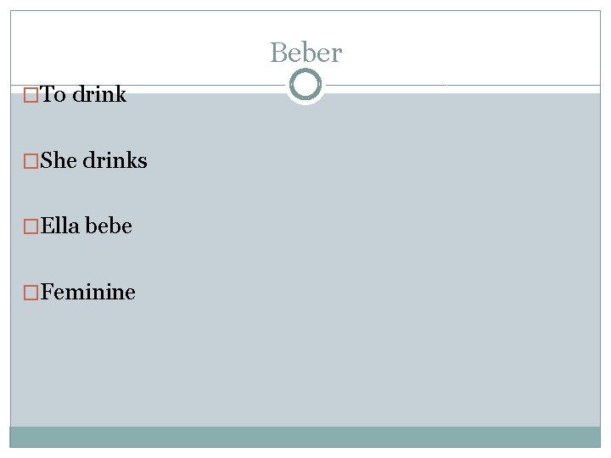
Task: Click the word "Ella" in third bullet
Action: click(60, 226)
